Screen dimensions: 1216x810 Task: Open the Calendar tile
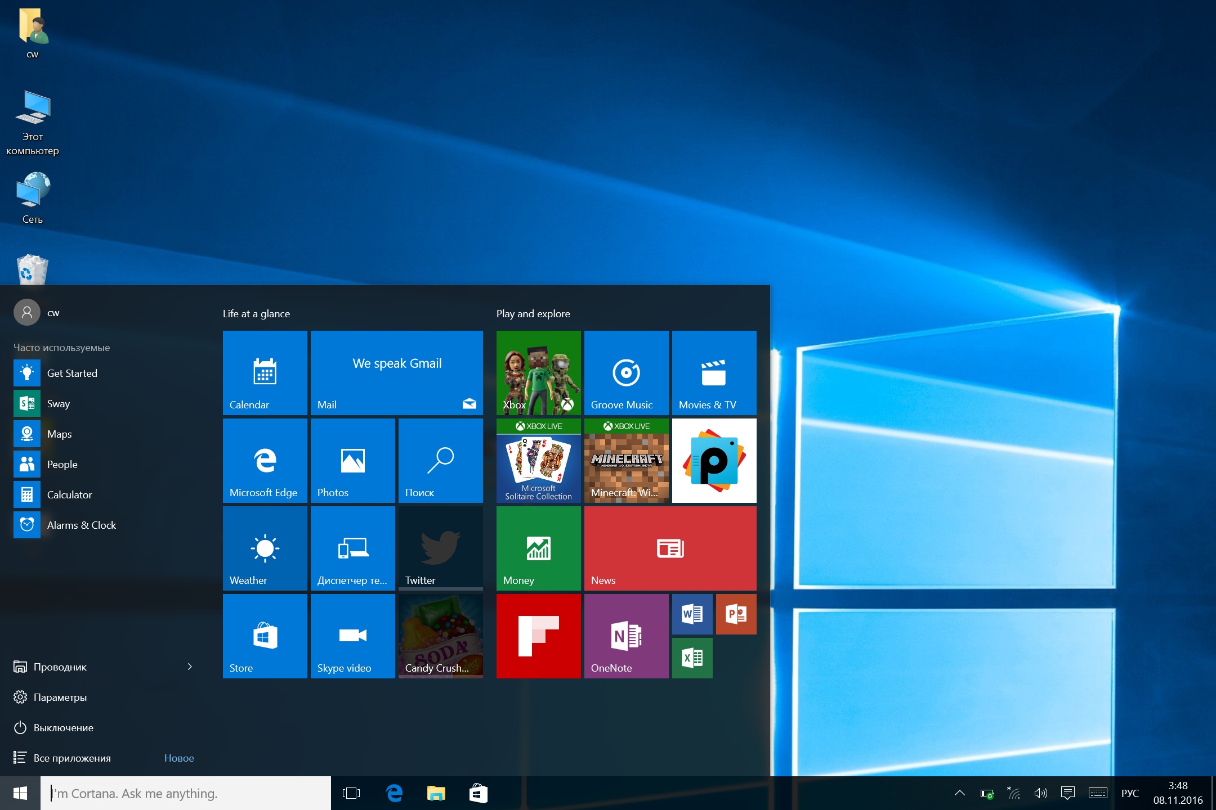tap(265, 372)
